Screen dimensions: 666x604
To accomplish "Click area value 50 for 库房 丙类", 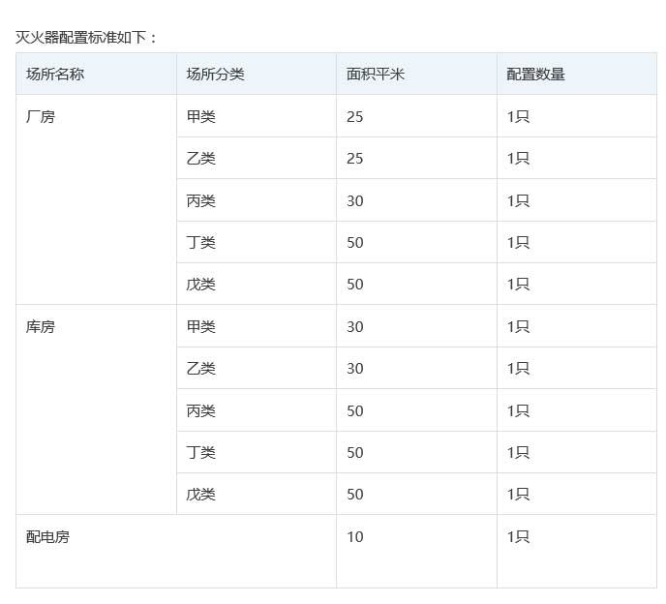I will [354, 410].
